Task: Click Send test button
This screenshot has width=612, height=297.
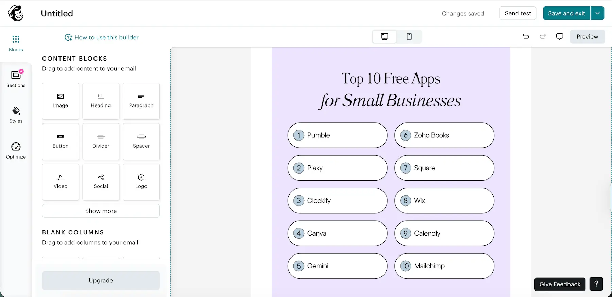Action: click(518, 13)
